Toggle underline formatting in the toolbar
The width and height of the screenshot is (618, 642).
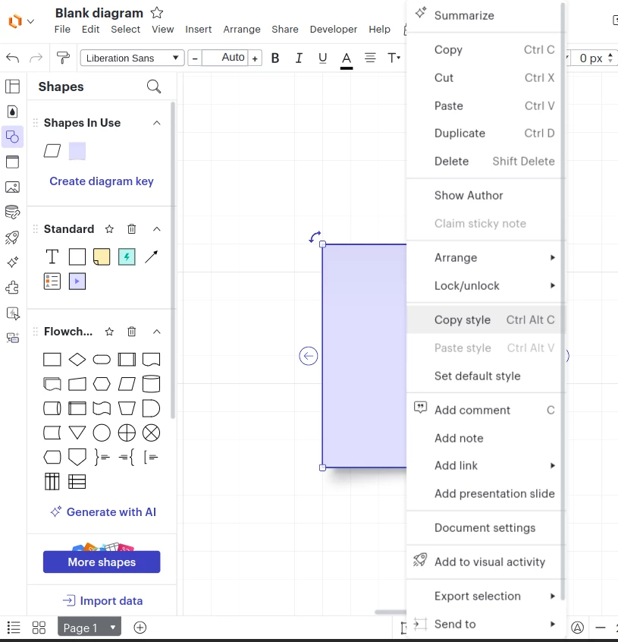point(322,58)
